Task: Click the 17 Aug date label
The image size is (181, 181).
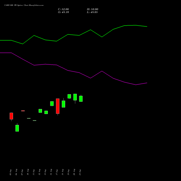Action: point(57,172)
